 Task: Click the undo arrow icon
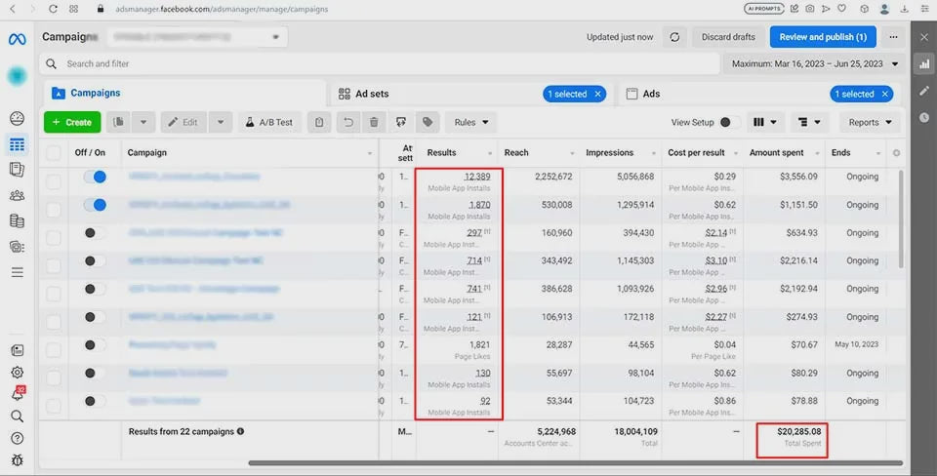click(348, 122)
